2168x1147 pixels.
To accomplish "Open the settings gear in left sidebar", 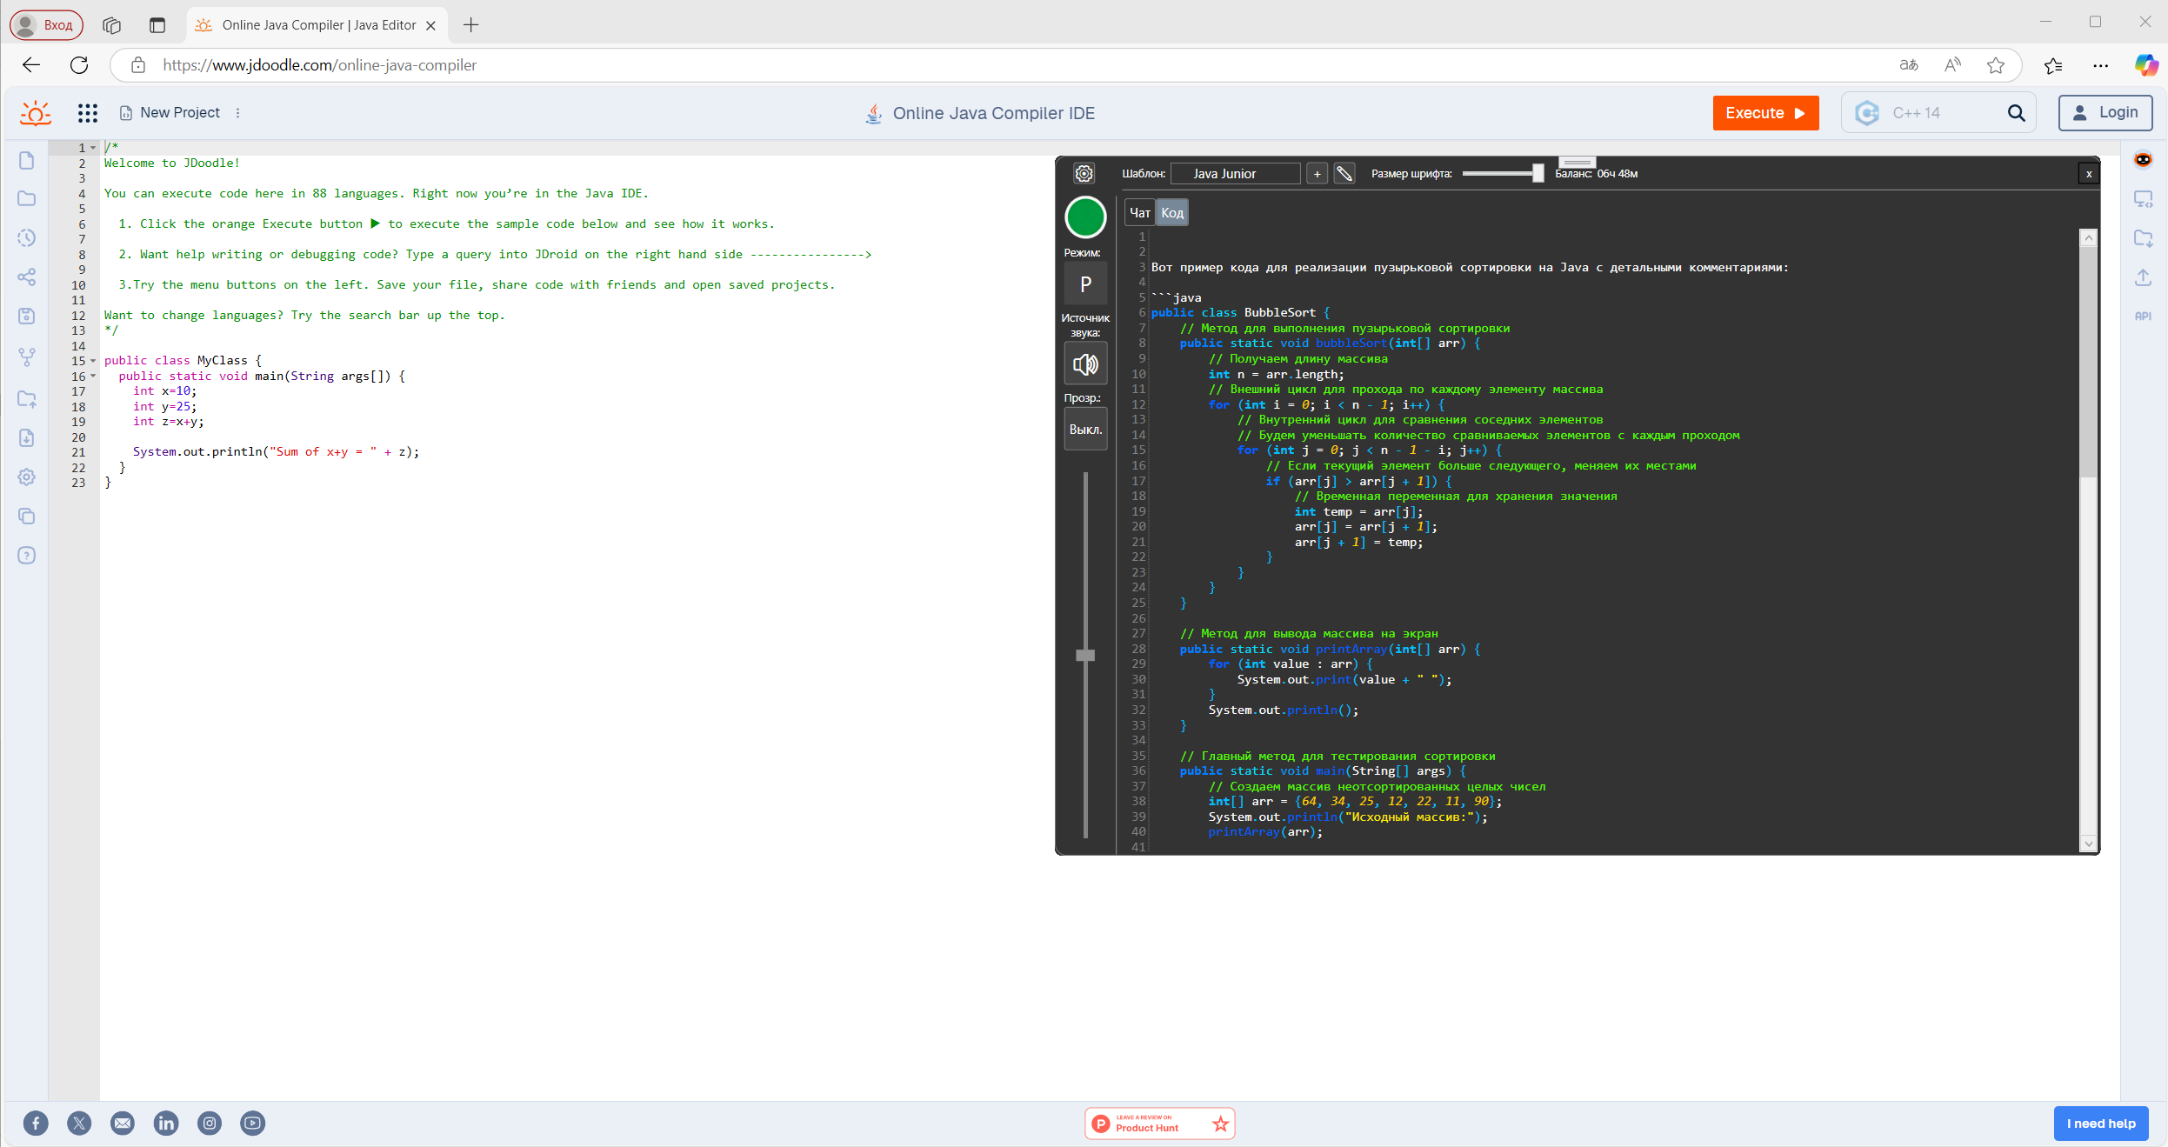I will click(27, 477).
